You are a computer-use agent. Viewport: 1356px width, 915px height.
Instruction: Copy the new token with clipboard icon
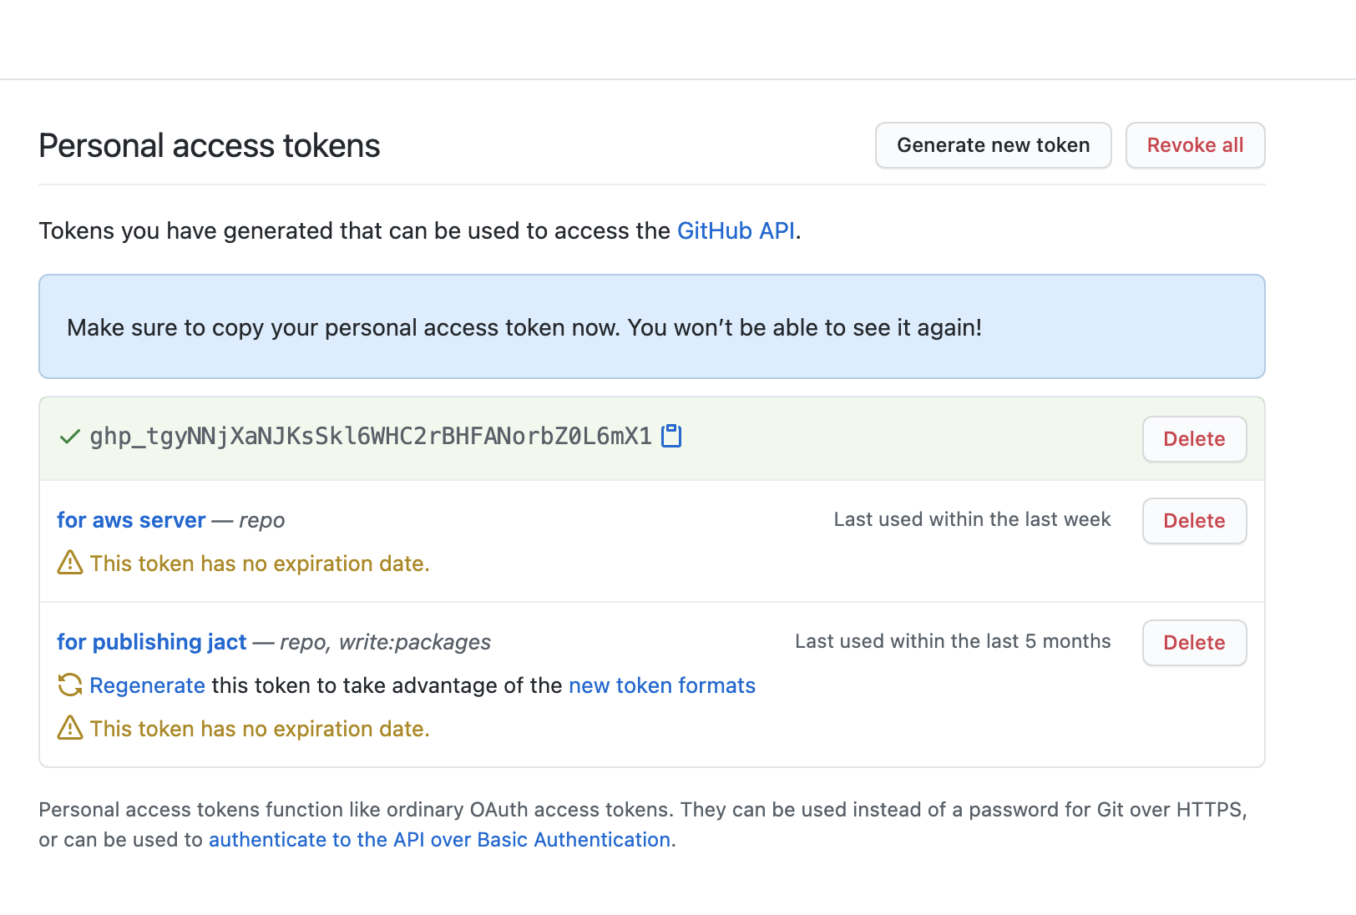click(671, 436)
